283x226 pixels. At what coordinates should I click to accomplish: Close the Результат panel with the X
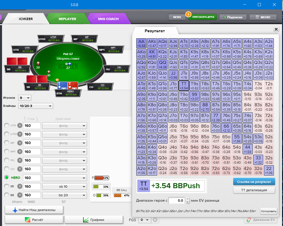tap(276, 29)
